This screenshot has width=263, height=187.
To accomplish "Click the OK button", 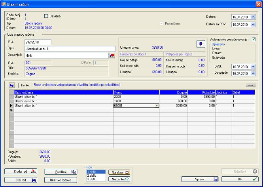I will click(x=240, y=179).
